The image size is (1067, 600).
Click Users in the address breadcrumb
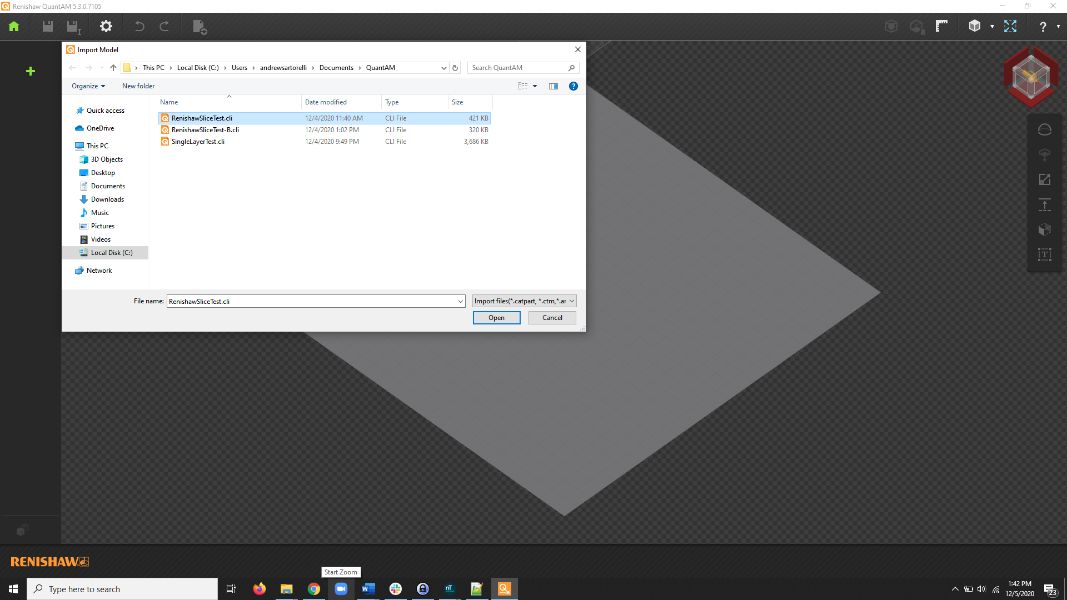click(240, 68)
